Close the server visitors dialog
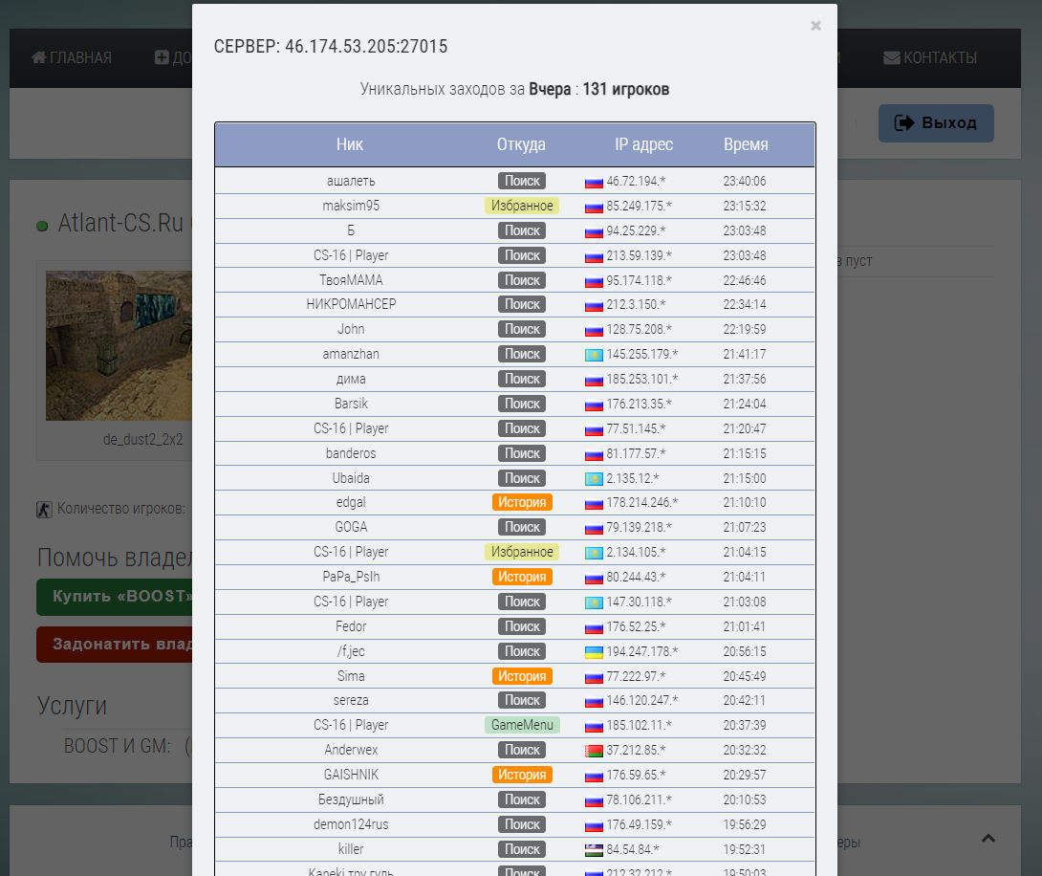The height and width of the screenshot is (876, 1042). point(815,26)
